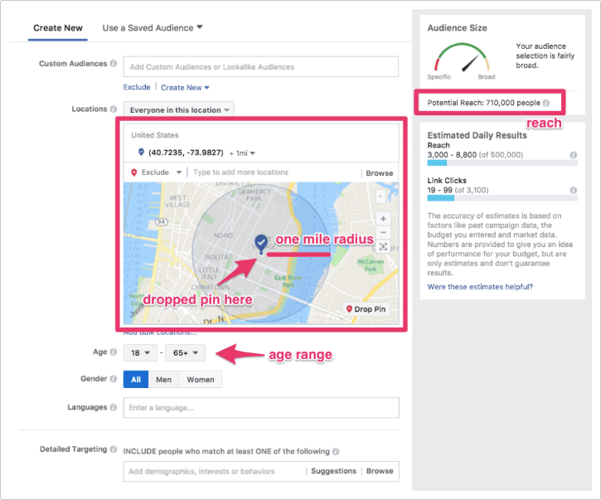
Task: Expand the +1mi radius dropdown
Action: [243, 153]
